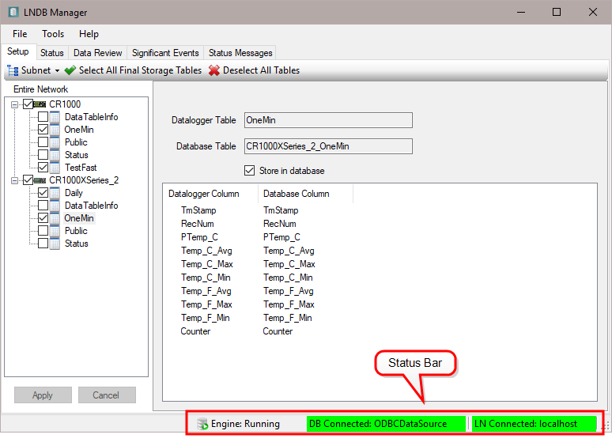Click the TestFast table icon
Screen dimensions: 612x442
[55, 168]
